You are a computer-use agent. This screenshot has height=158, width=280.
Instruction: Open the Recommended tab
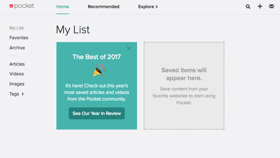point(103,7)
